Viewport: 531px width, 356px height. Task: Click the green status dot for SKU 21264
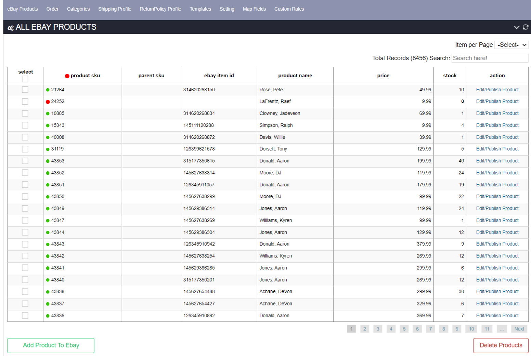point(48,90)
